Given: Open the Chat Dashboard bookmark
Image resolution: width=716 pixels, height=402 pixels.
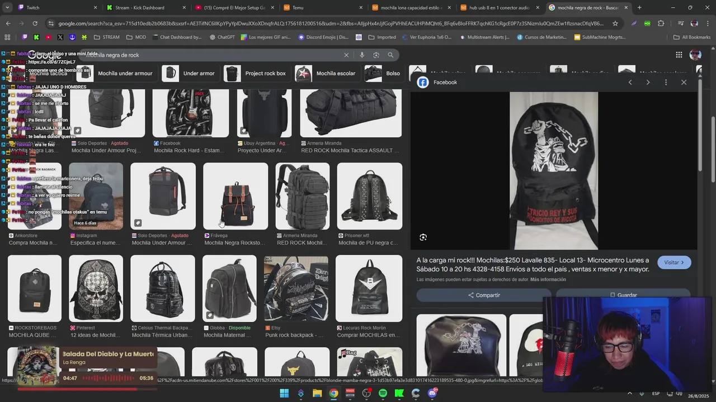Looking at the screenshot, I should 176,37.
